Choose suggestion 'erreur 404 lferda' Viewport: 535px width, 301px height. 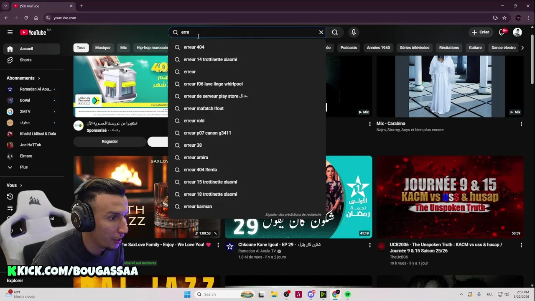point(247,170)
